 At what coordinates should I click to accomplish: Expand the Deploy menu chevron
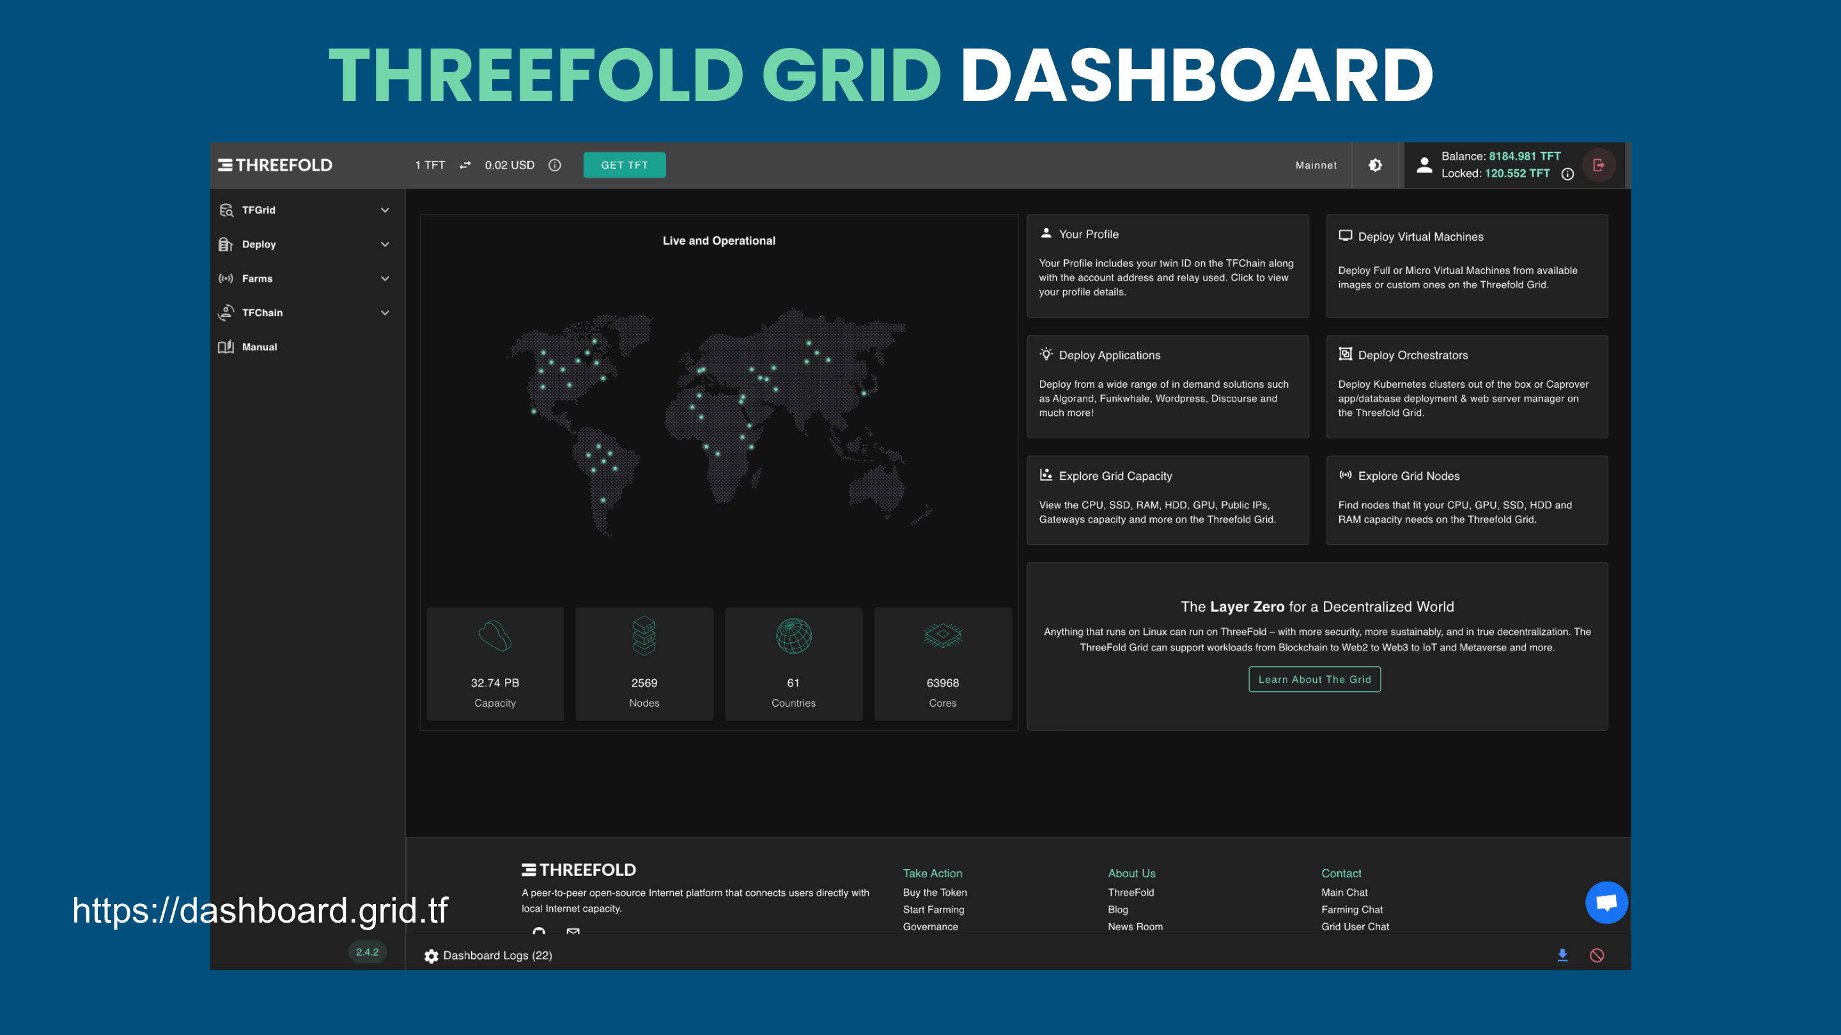pyautogui.click(x=384, y=244)
